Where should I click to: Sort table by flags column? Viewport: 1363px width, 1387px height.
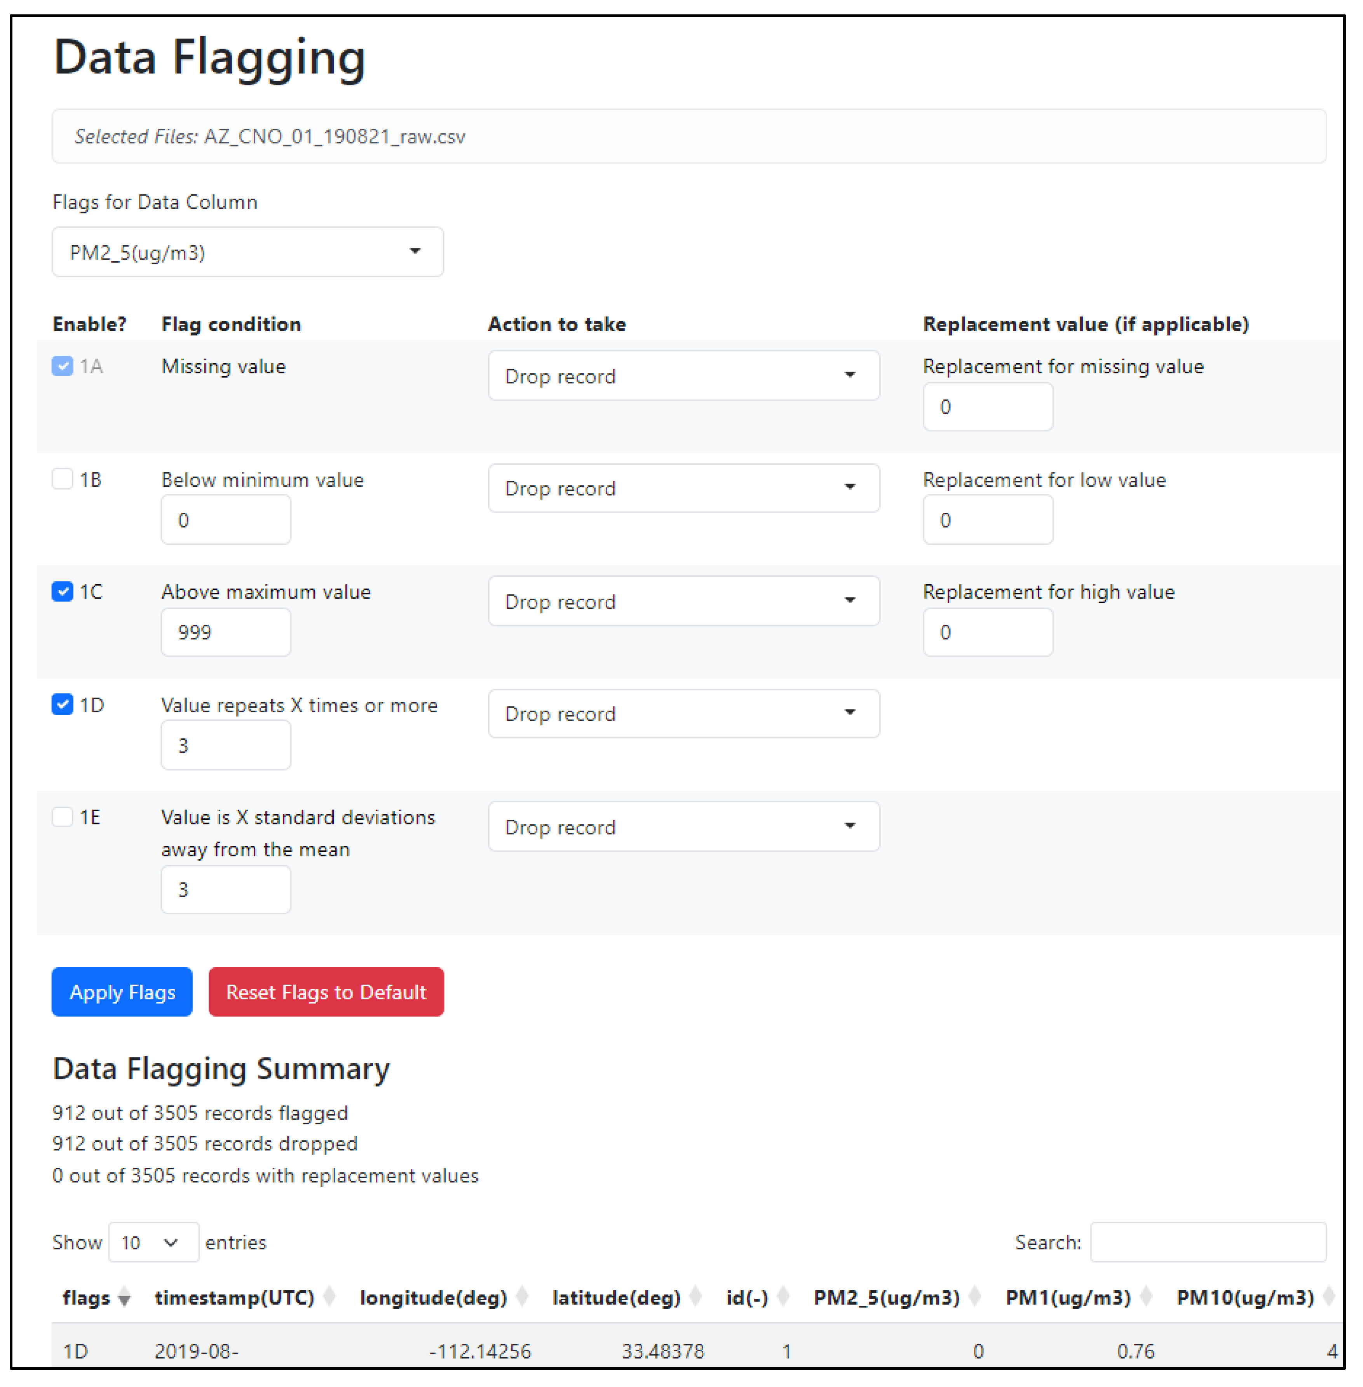click(86, 1298)
